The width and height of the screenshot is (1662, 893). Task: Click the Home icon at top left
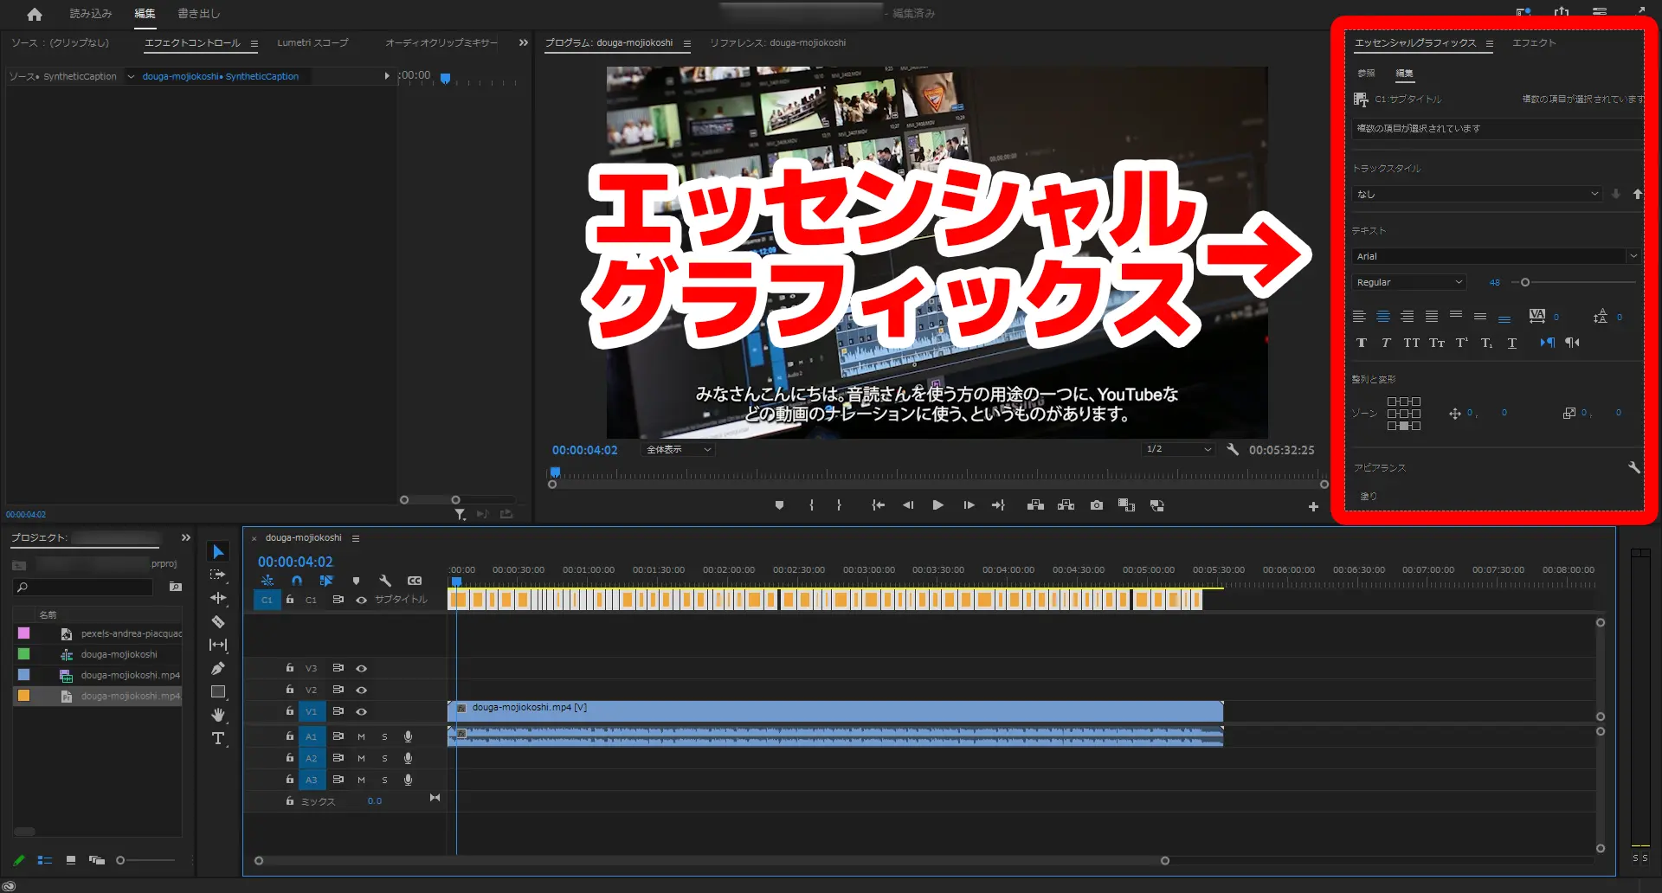35,14
